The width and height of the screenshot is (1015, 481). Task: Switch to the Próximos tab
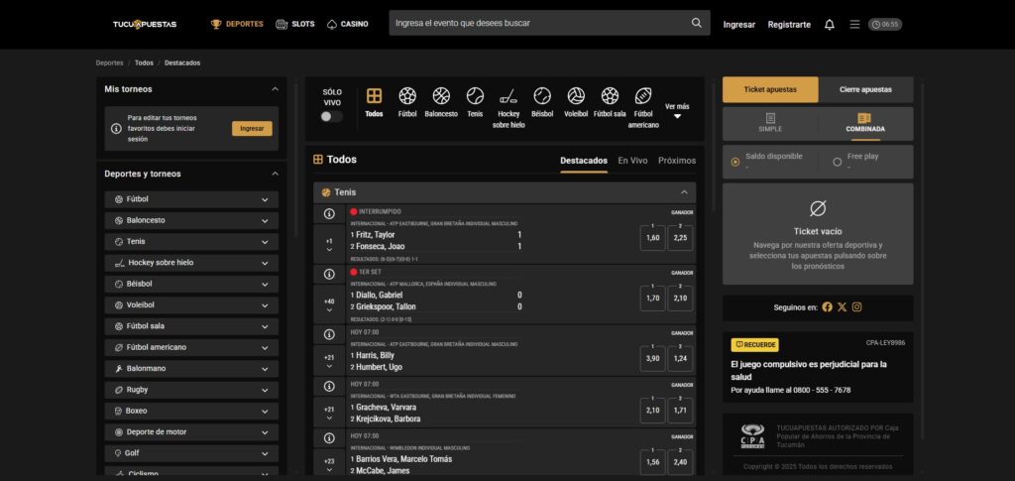coord(677,161)
